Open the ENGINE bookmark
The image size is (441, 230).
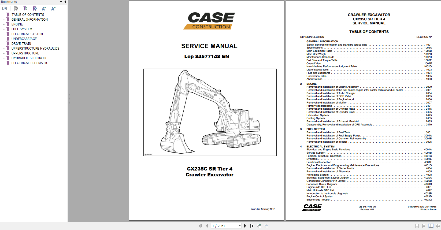[x=17, y=24]
